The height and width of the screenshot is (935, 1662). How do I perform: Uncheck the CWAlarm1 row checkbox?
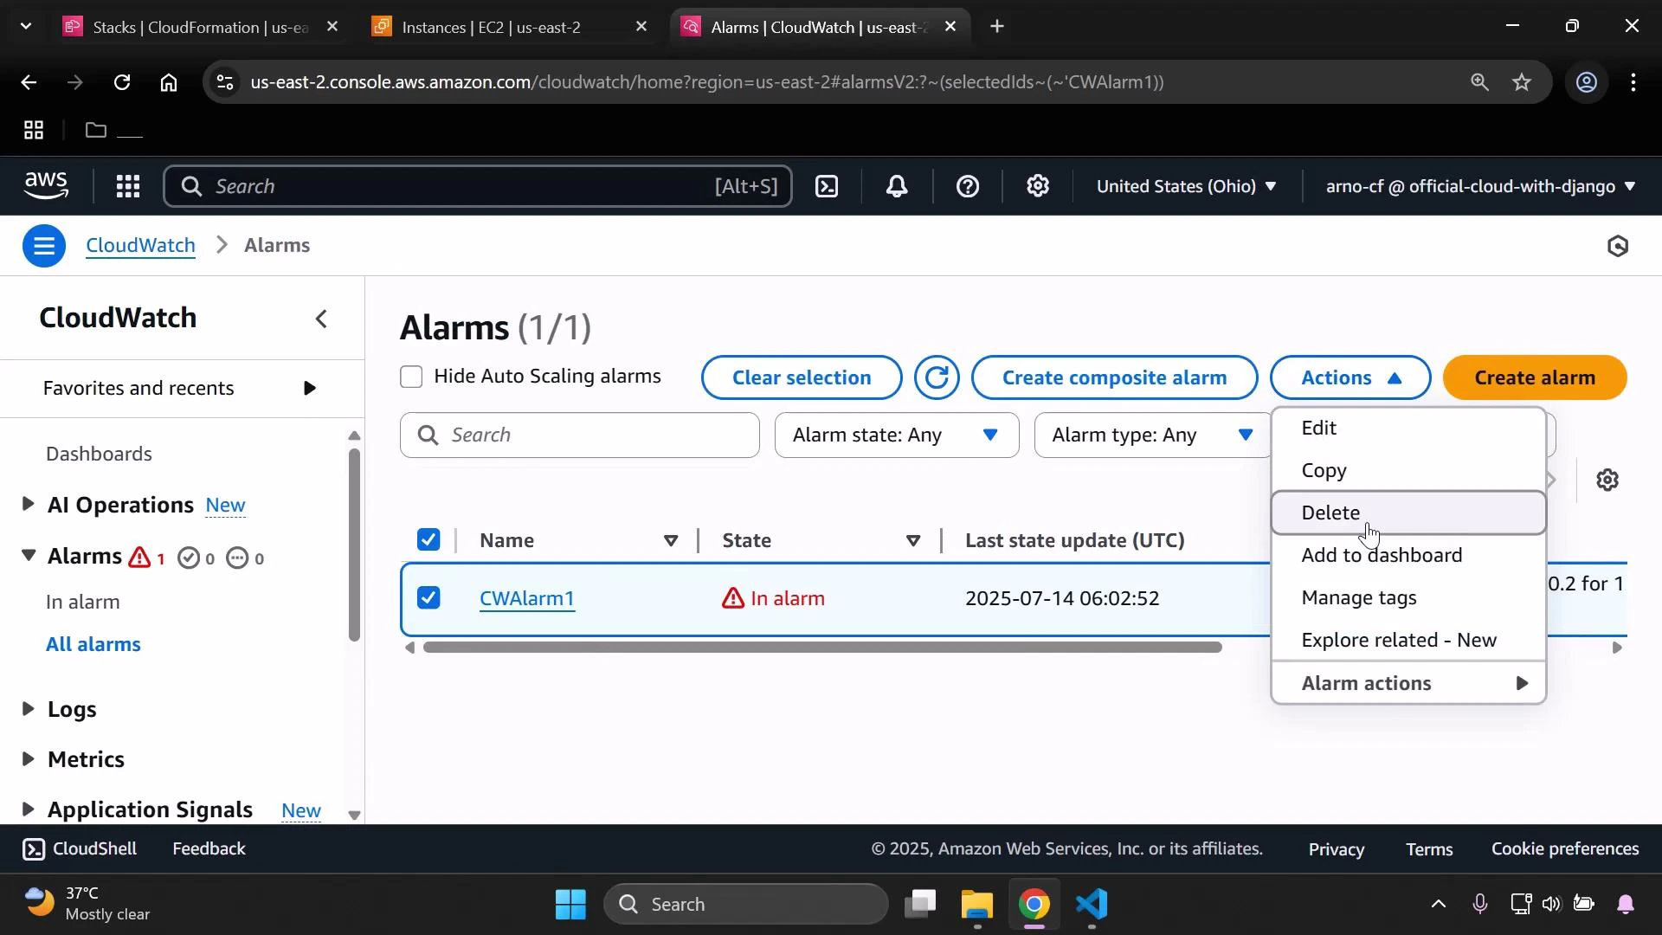coord(429,597)
